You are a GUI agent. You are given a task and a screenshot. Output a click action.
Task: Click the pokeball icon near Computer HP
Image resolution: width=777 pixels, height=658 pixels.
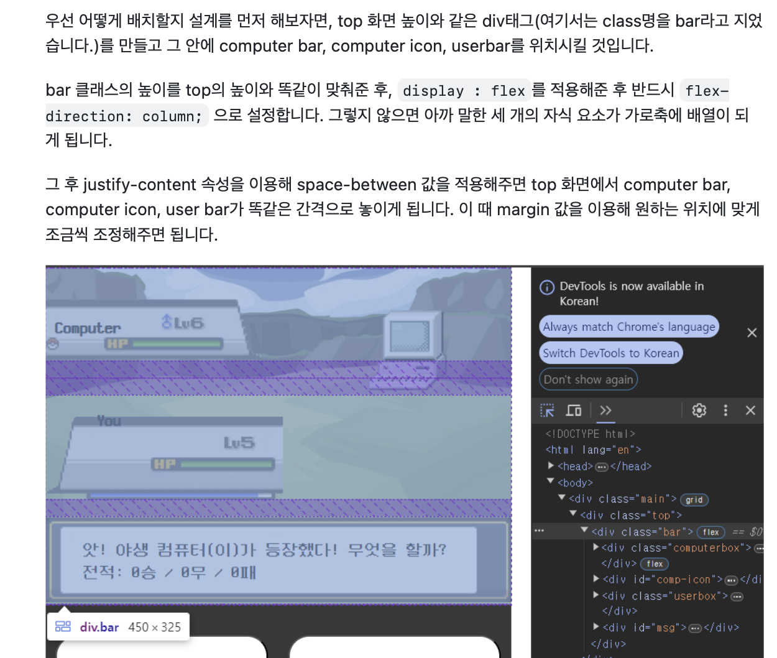pyautogui.click(x=53, y=343)
